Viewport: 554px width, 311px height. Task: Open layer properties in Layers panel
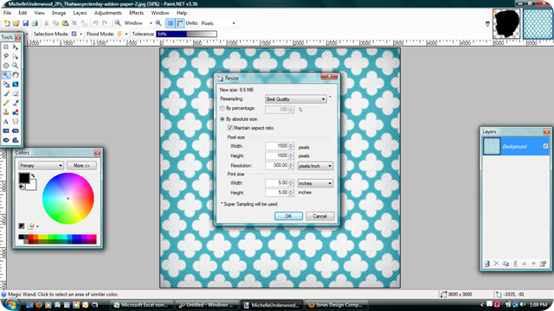543,263
